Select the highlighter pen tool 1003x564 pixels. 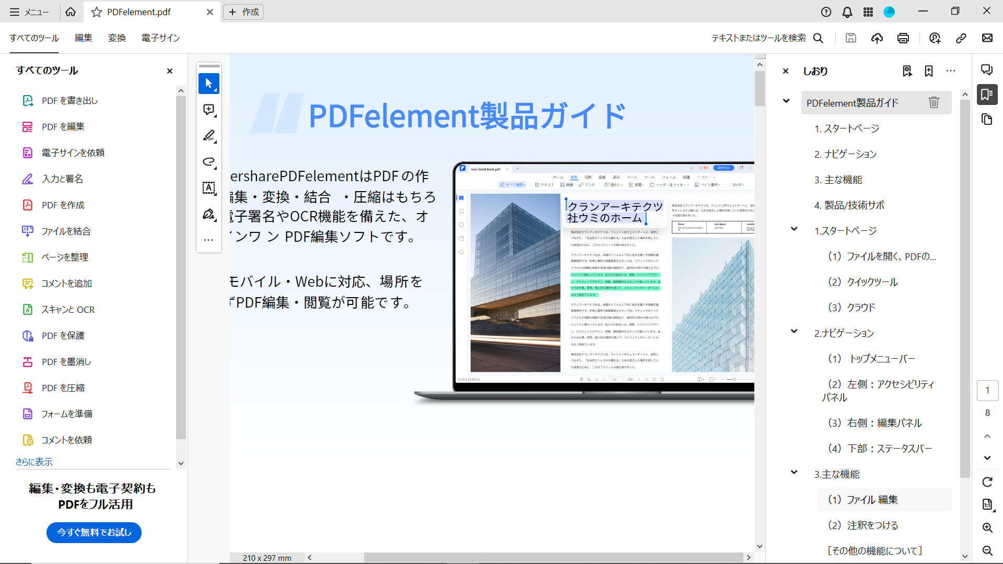coord(209,136)
